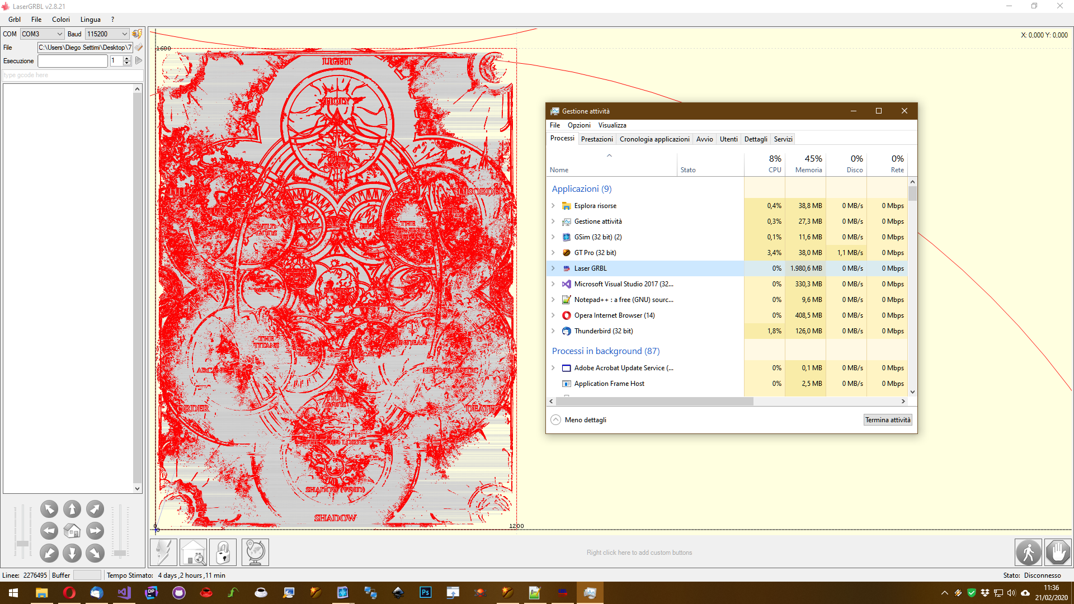The width and height of the screenshot is (1074, 604).
Task: Click the globe set-zero position button
Action: coord(255,552)
